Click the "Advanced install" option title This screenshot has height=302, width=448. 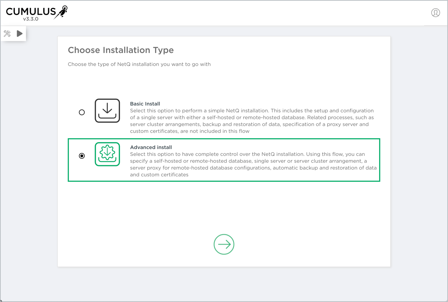point(151,147)
